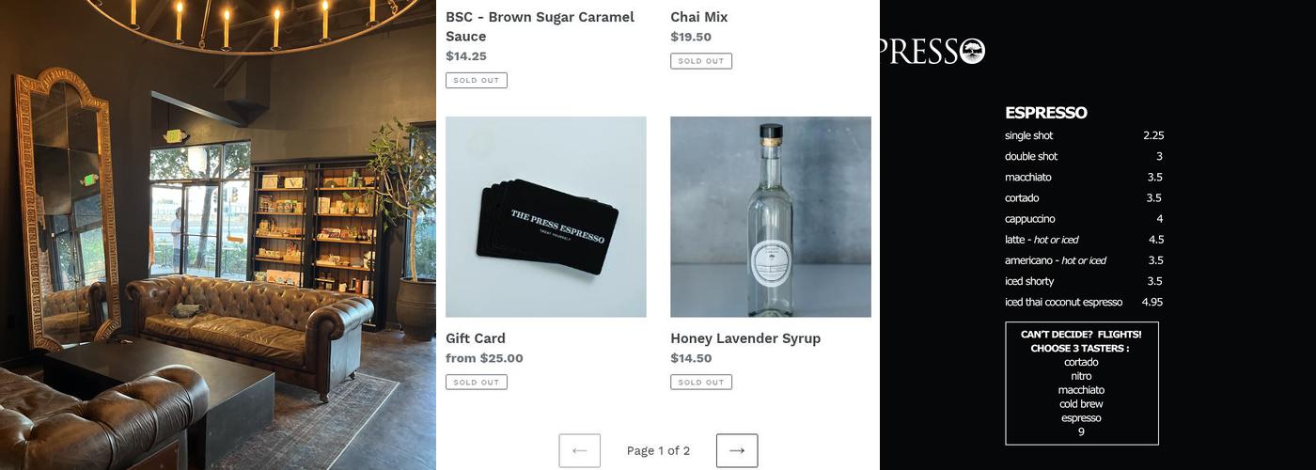Click the iced thai coconut espresso item
The image size is (1316, 470).
[1063, 302]
